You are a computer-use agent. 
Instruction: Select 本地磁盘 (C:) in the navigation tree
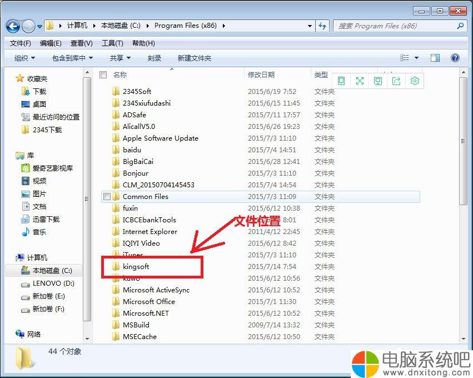coord(44,271)
